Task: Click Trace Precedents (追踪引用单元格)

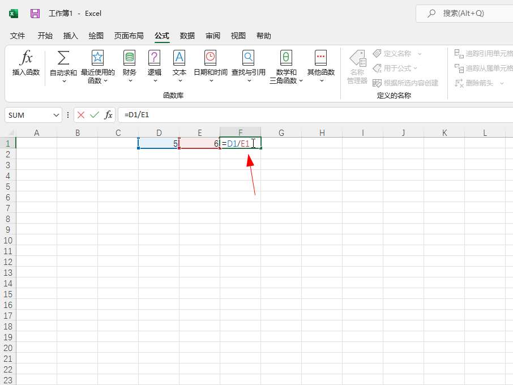Action: click(483, 53)
